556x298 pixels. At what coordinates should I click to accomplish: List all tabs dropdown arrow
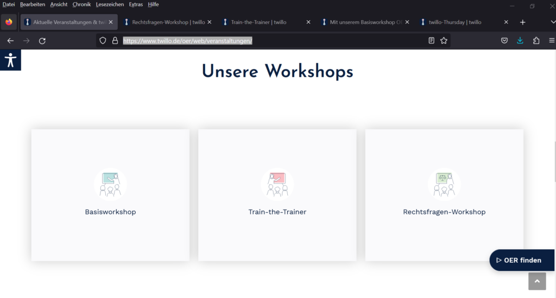553,22
